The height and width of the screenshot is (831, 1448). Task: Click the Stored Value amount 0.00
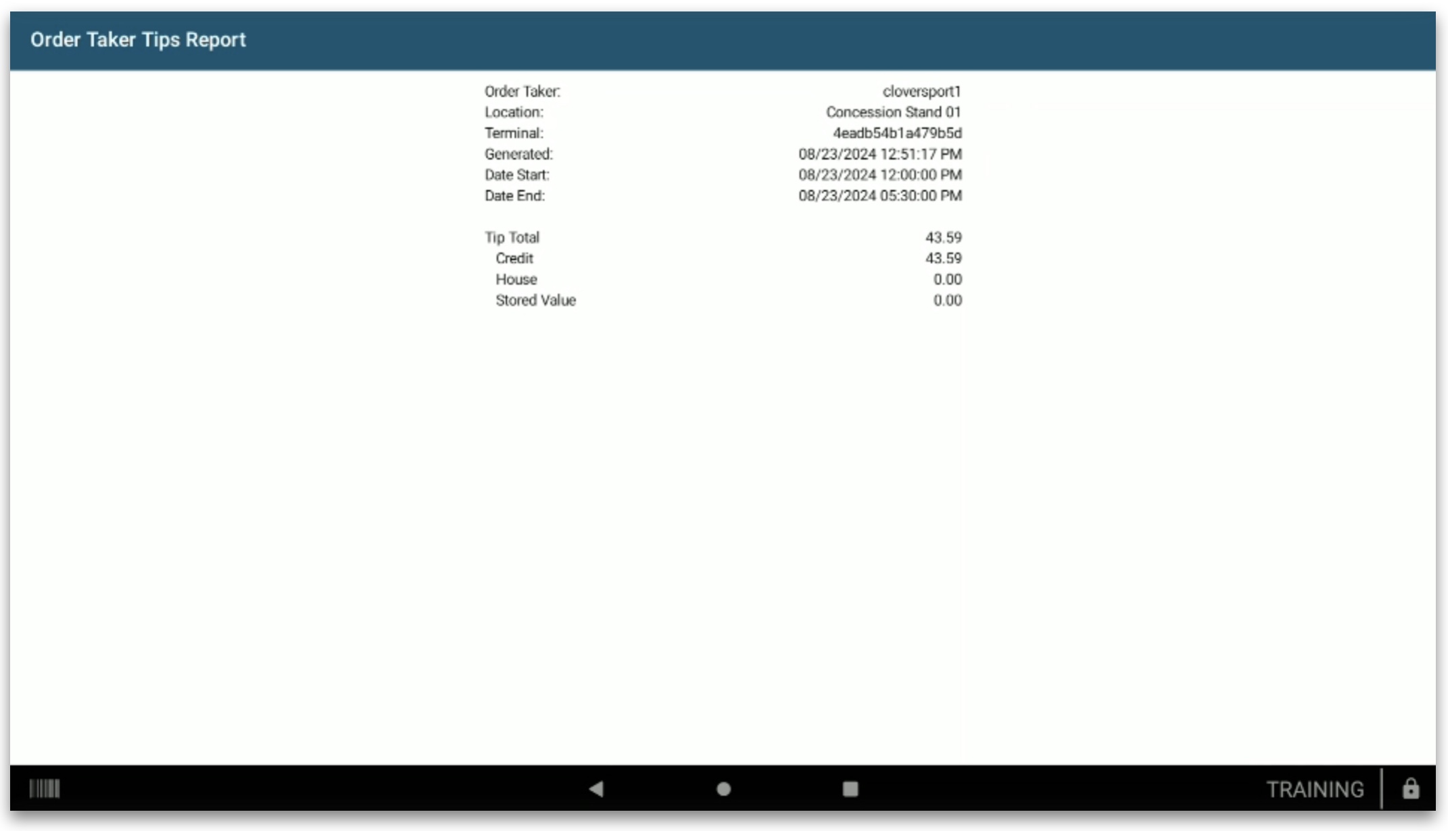pos(948,301)
